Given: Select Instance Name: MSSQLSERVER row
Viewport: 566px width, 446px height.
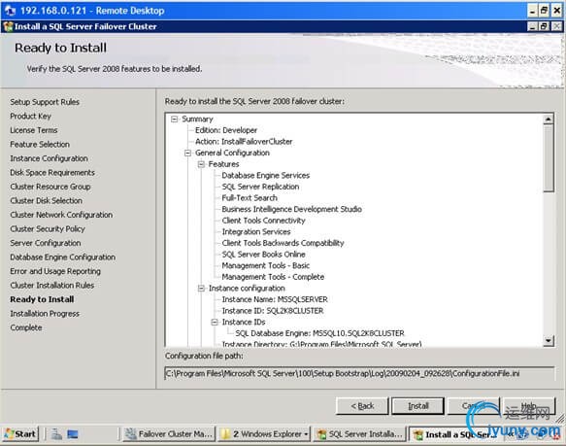Looking at the screenshot, I should [275, 299].
